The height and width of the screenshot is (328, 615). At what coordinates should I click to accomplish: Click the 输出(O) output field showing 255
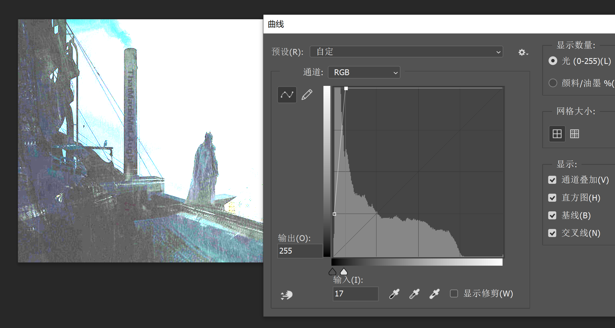[300, 251]
